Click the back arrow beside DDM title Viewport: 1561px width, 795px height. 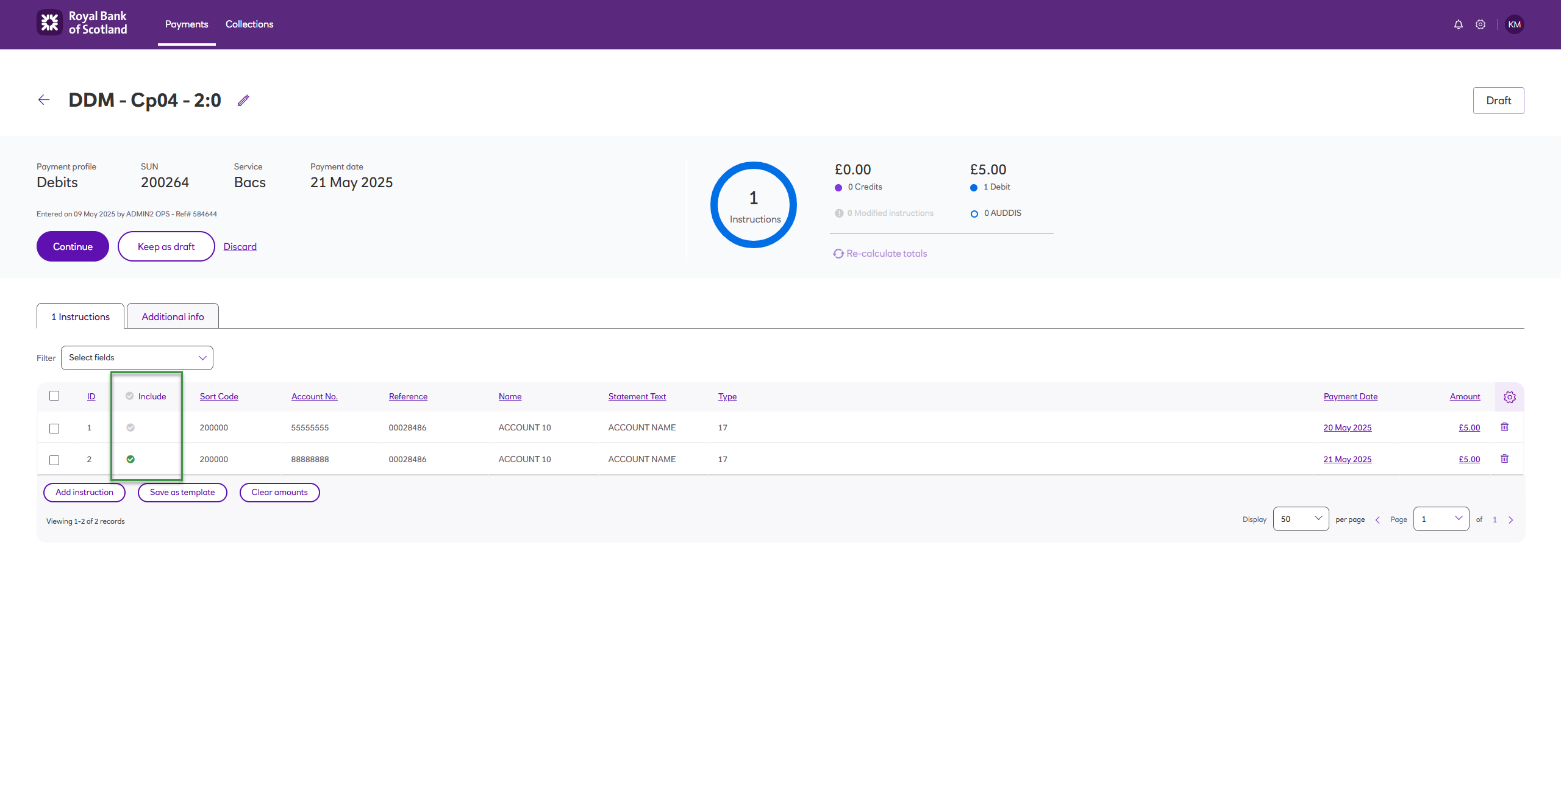pyautogui.click(x=44, y=100)
